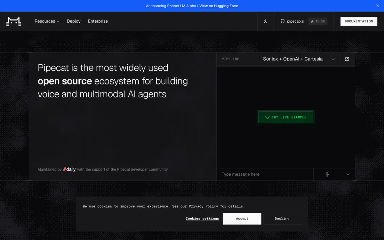Open the pipecat-ai GitHub link
The image size is (384, 240).
pyautogui.click(x=292, y=21)
